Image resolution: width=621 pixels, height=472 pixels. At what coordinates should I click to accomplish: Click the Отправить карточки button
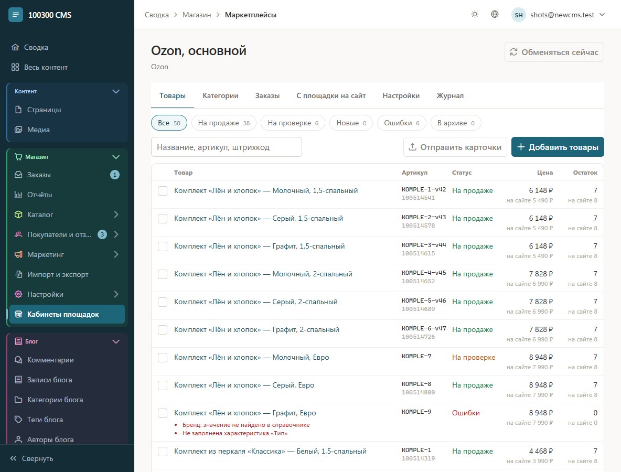pos(455,147)
